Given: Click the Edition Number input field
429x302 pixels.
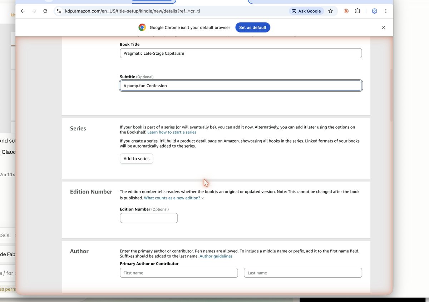Looking at the screenshot, I should [x=149, y=218].
